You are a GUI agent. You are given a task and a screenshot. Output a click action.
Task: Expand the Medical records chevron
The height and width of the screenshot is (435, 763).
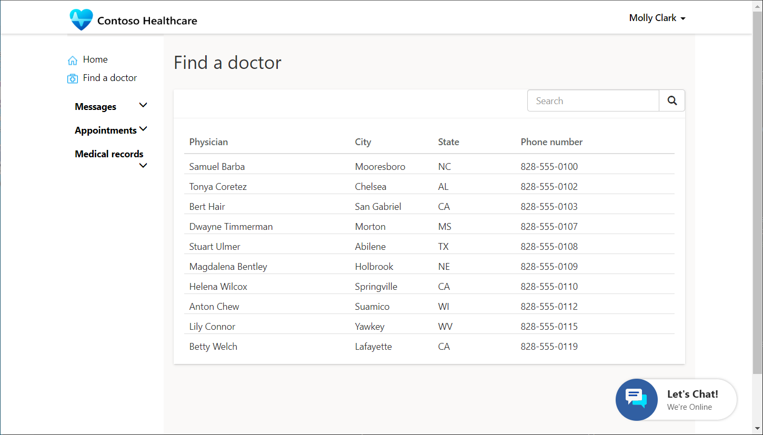(x=143, y=166)
